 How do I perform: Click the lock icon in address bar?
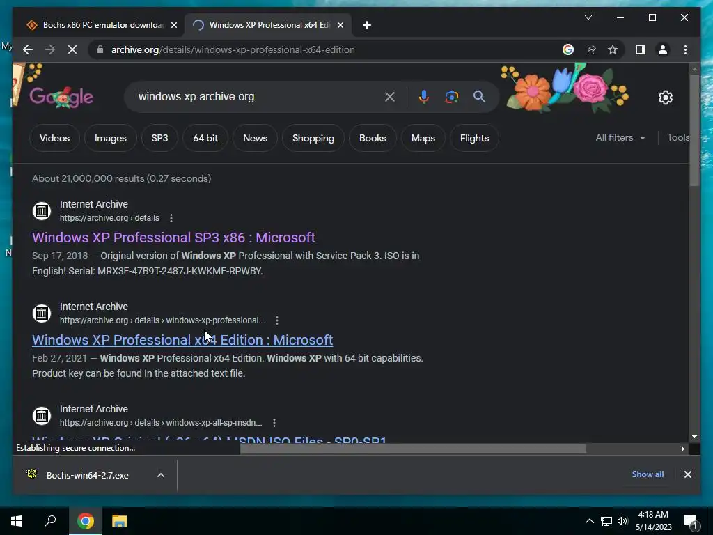click(100, 49)
